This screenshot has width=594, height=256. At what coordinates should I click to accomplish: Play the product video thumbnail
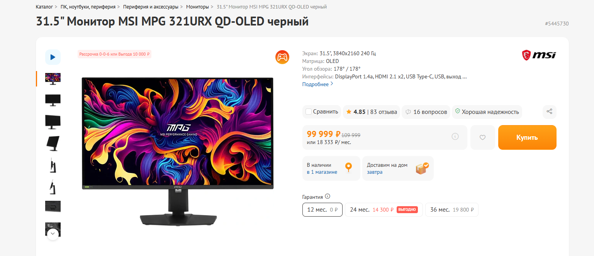[x=53, y=57]
